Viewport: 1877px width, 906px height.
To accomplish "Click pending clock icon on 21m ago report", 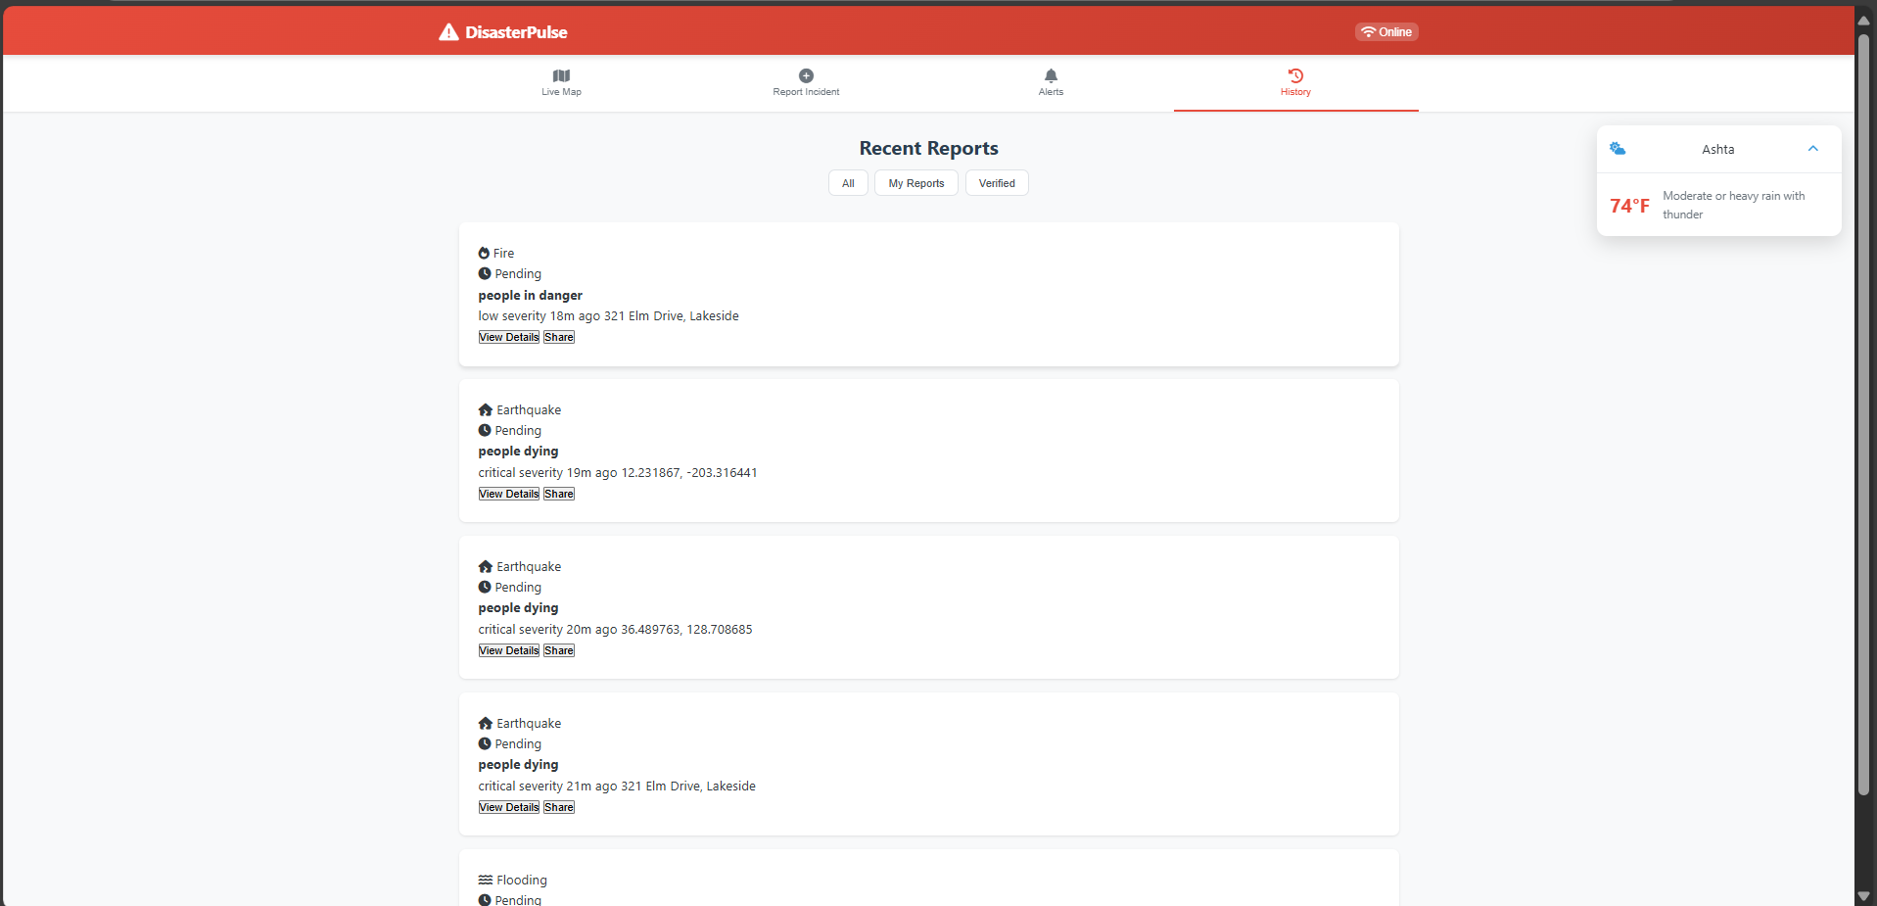I will pyautogui.click(x=485, y=743).
